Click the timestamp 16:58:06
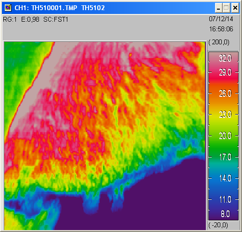This screenshot has height=232, width=242. (221, 29)
